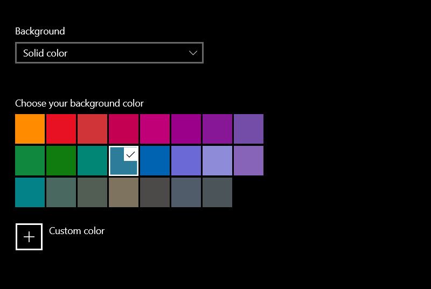431x289 pixels.
Task: Click the plus icon for Custom color
Action: (x=29, y=237)
